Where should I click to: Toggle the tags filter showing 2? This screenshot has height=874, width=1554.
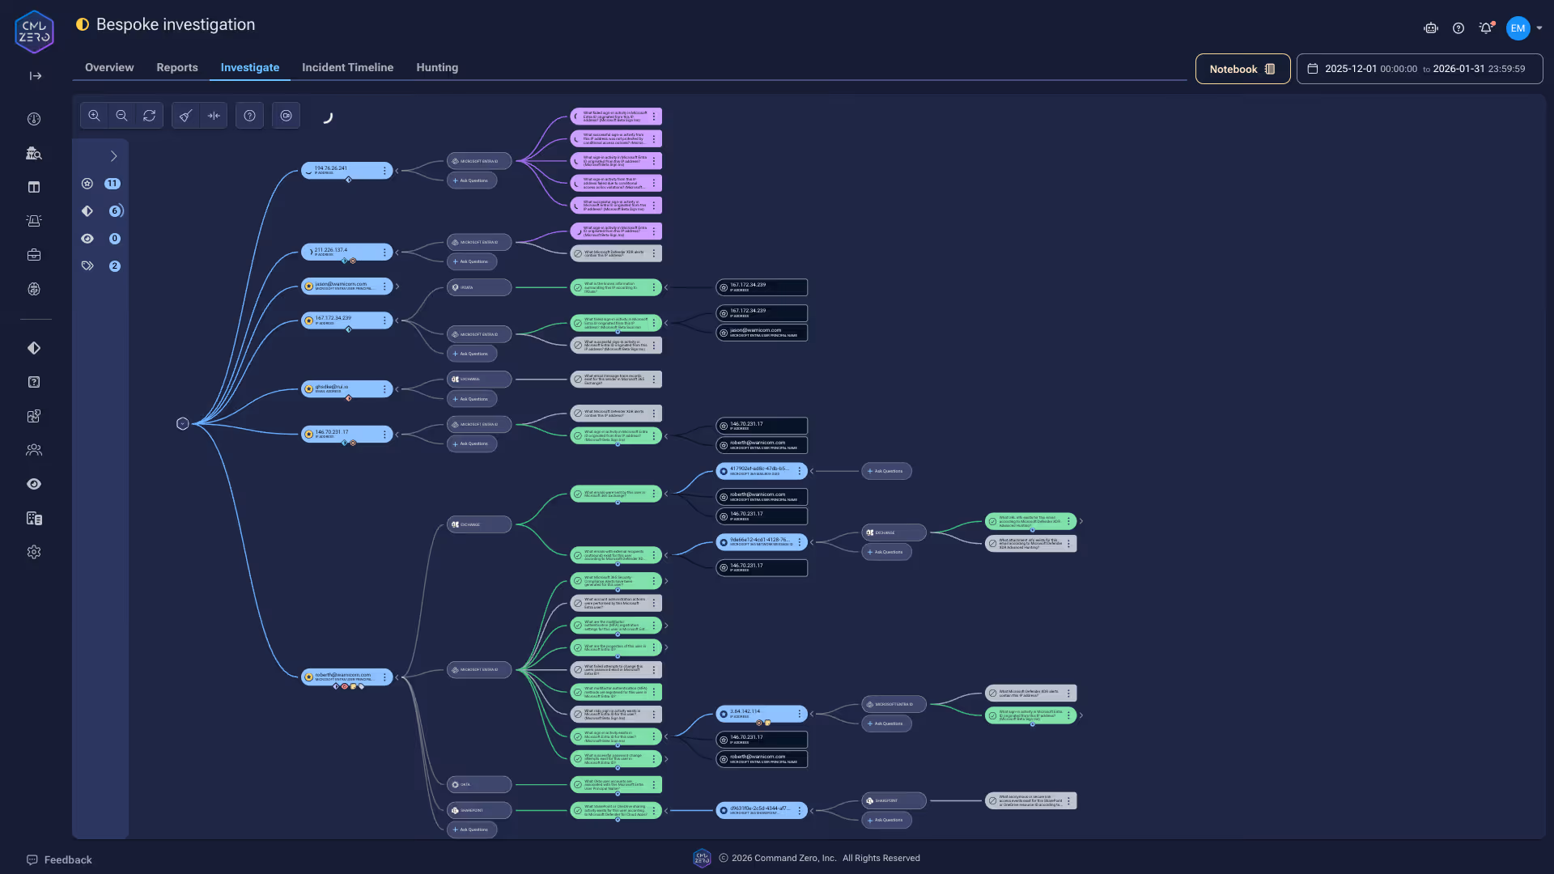click(x=87, y=266)
